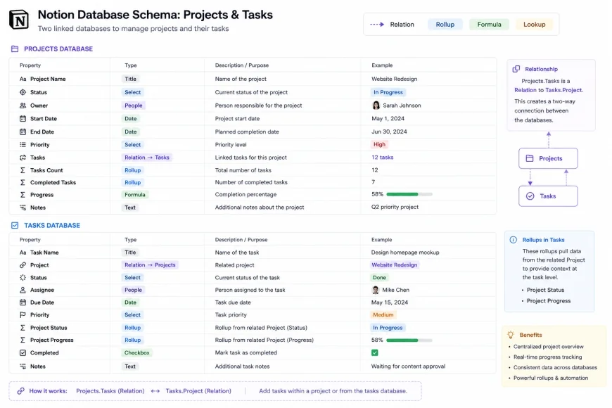This screenshot has width=612, height=408.
Task: Click the Projects box in the diagram
Action: click(x=548, y=158)
